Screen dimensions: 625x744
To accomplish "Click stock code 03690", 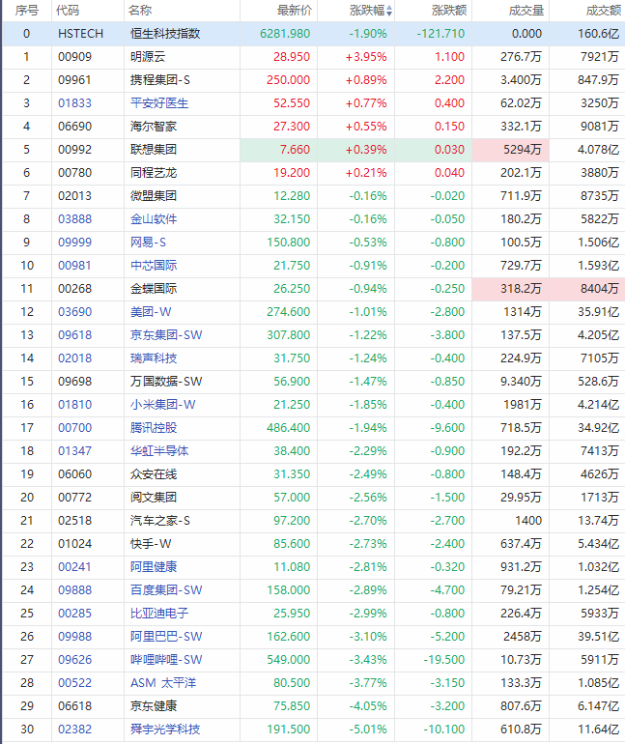I will (x=75, y=312).
